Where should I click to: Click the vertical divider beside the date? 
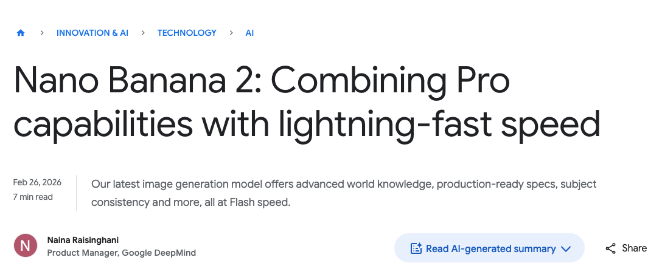point(77,193)
